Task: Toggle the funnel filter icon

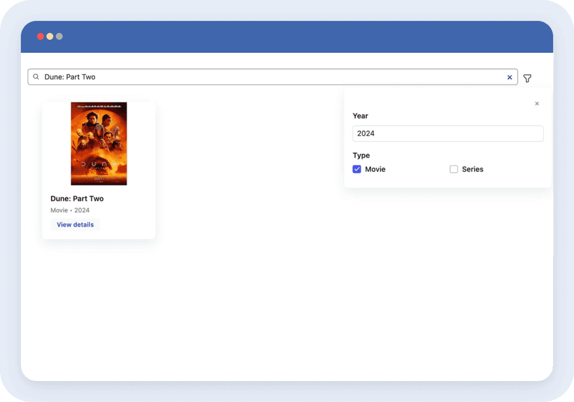Action: (527, 79)
